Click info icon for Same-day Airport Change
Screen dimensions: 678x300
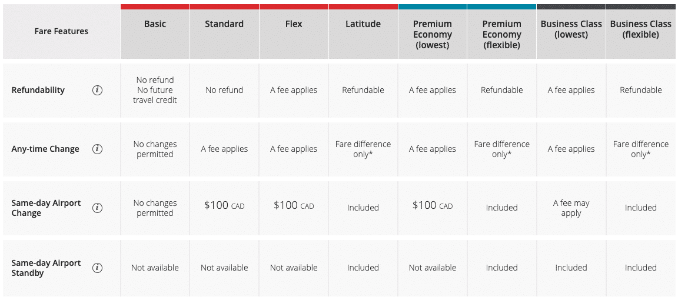pos(98,208)
